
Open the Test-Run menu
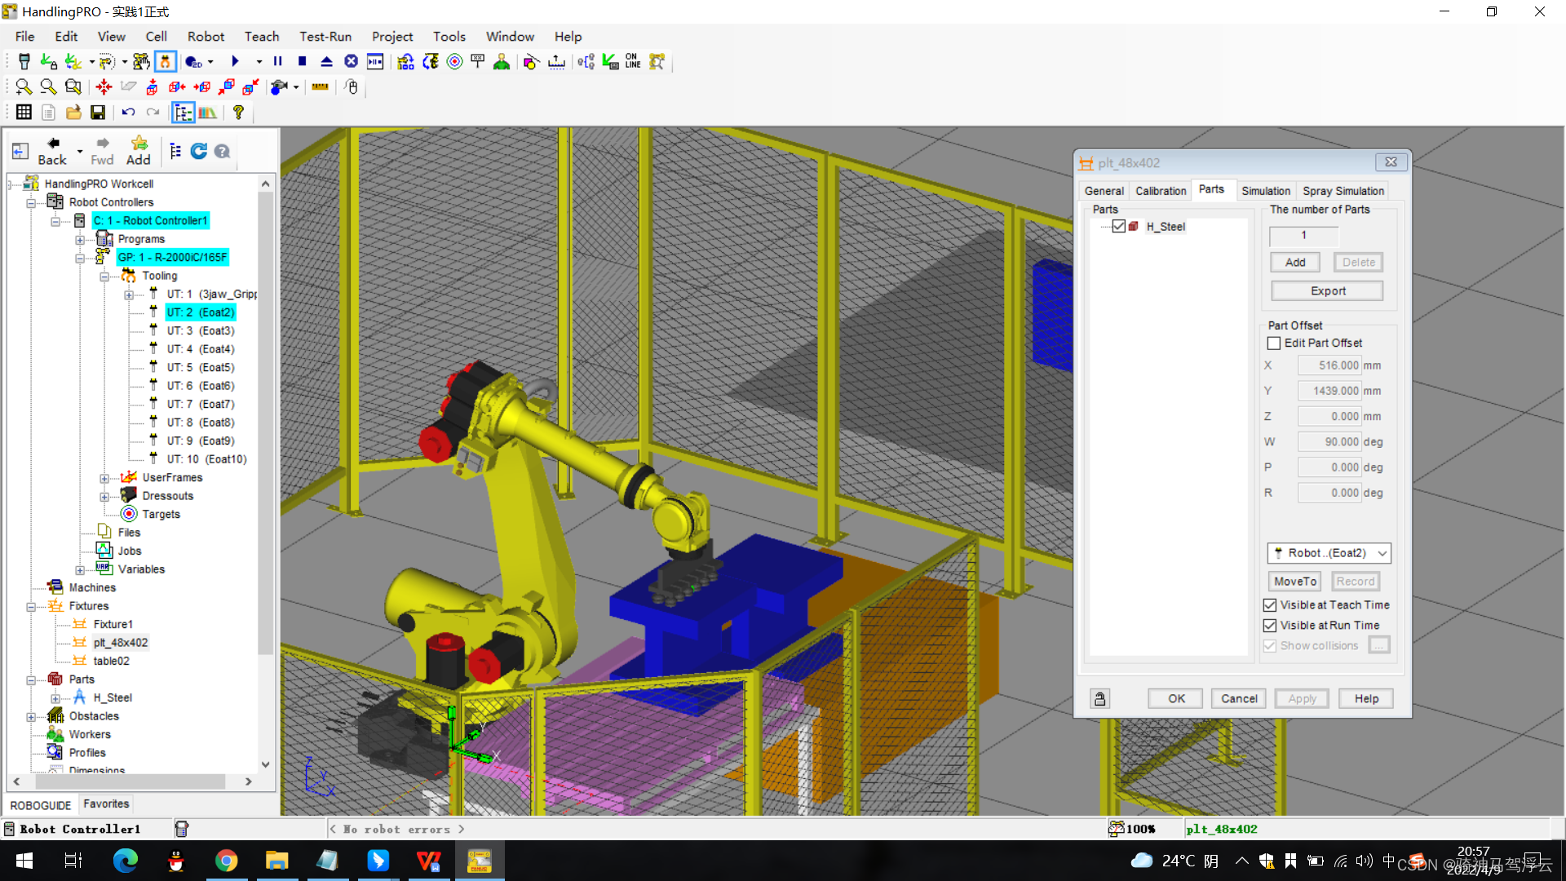[325, 37]
